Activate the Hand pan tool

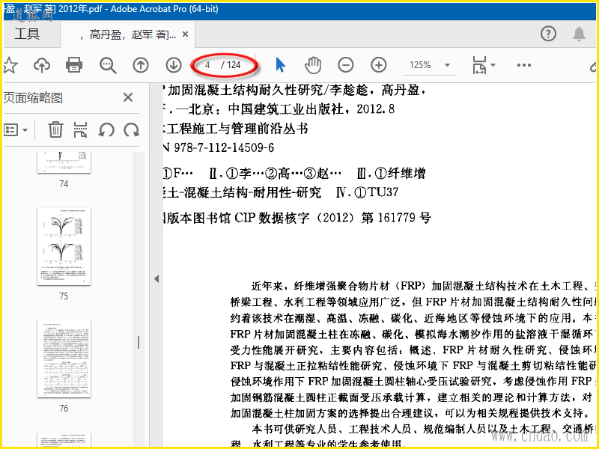313,65
